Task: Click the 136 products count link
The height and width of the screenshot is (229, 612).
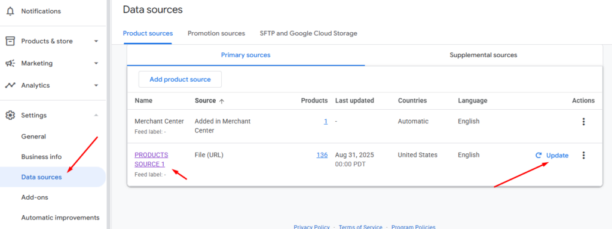Action: 322,155
